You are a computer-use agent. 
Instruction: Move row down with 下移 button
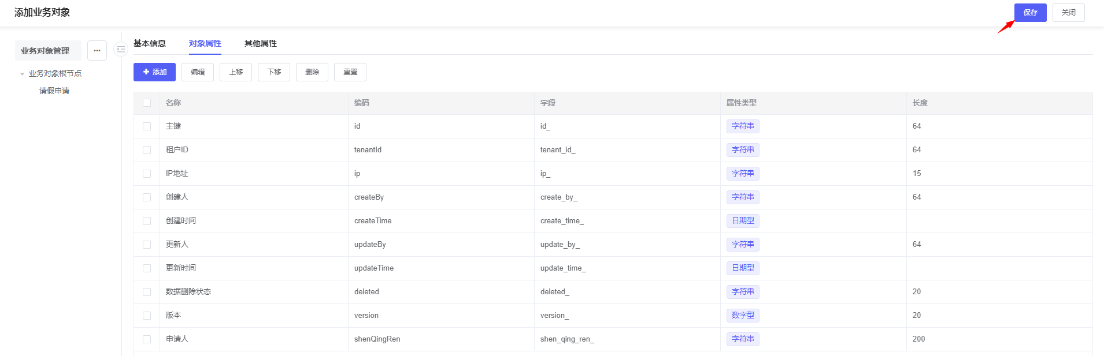point(274,72)
